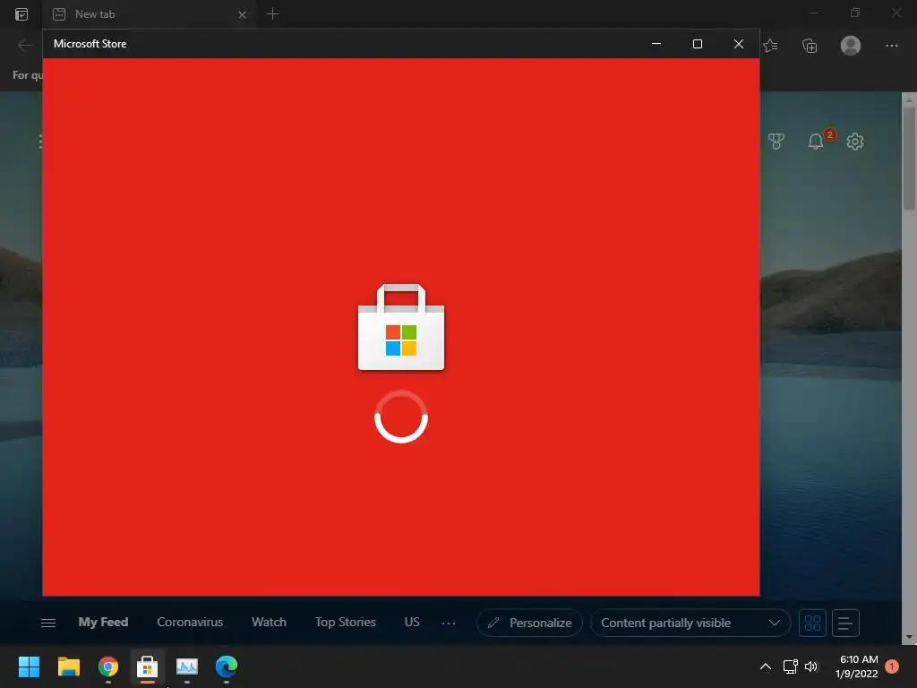Click the Microsoft Store title bar text
This screenshot has height=688, width=917.
pyautogui.click(x=90, y=44)
